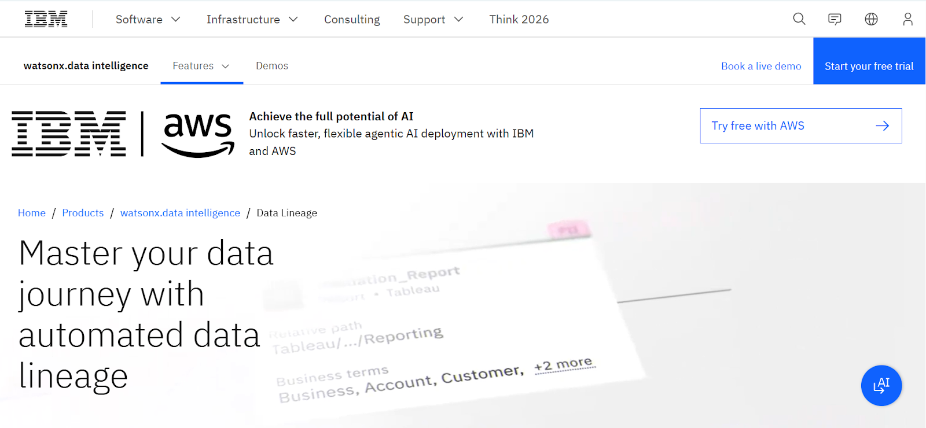Image resolution: width=926 pixels, height=428 pixels.
Task: Open the chat support icon
Action: pos(835,19)
